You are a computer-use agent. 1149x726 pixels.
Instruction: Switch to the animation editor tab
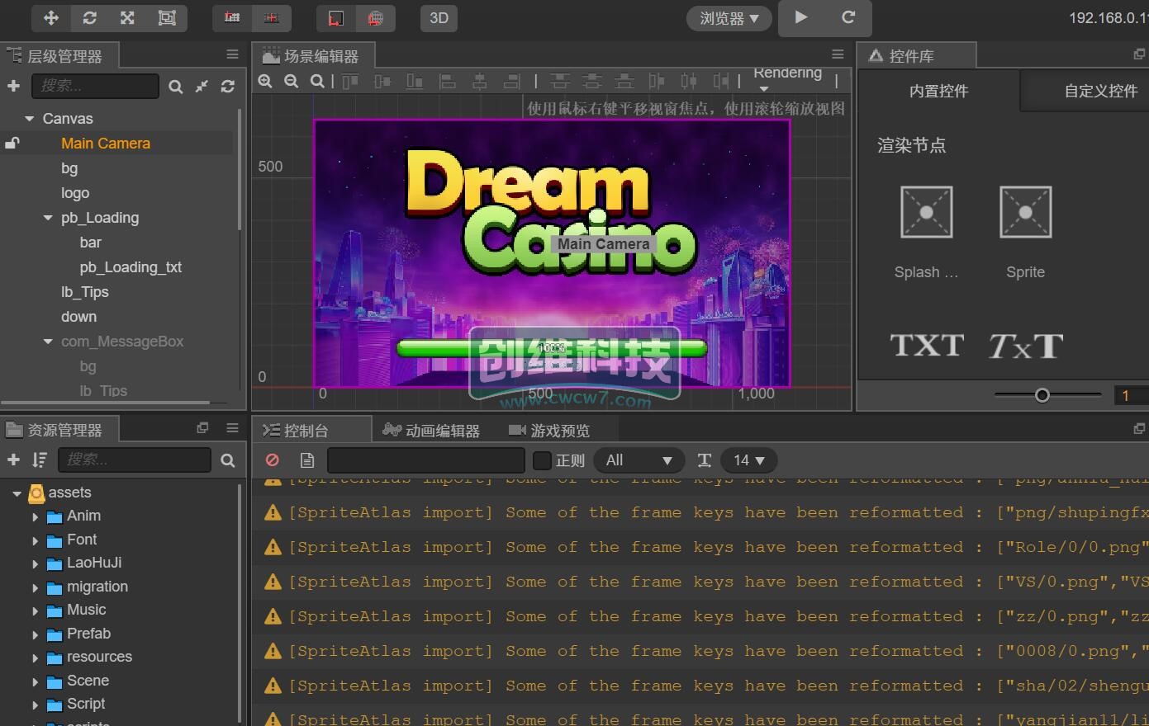click(x=431, y=431)
